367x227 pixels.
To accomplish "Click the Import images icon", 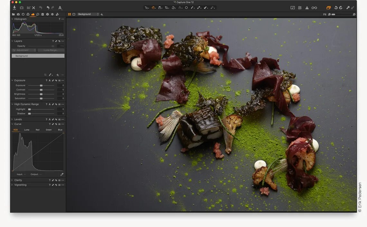I will coord(14,8).
